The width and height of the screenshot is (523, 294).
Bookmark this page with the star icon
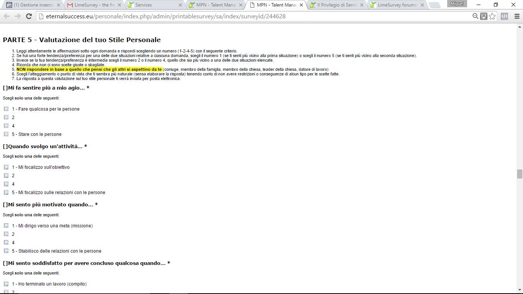pos(492,16)
